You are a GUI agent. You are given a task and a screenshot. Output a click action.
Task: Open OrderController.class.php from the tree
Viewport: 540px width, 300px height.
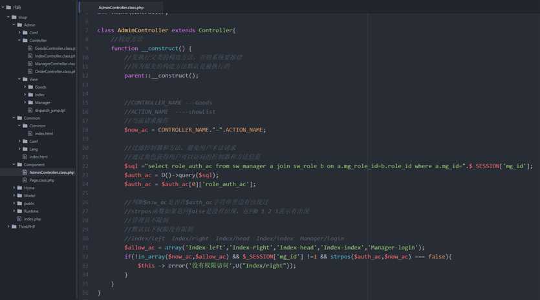[55, 71]
